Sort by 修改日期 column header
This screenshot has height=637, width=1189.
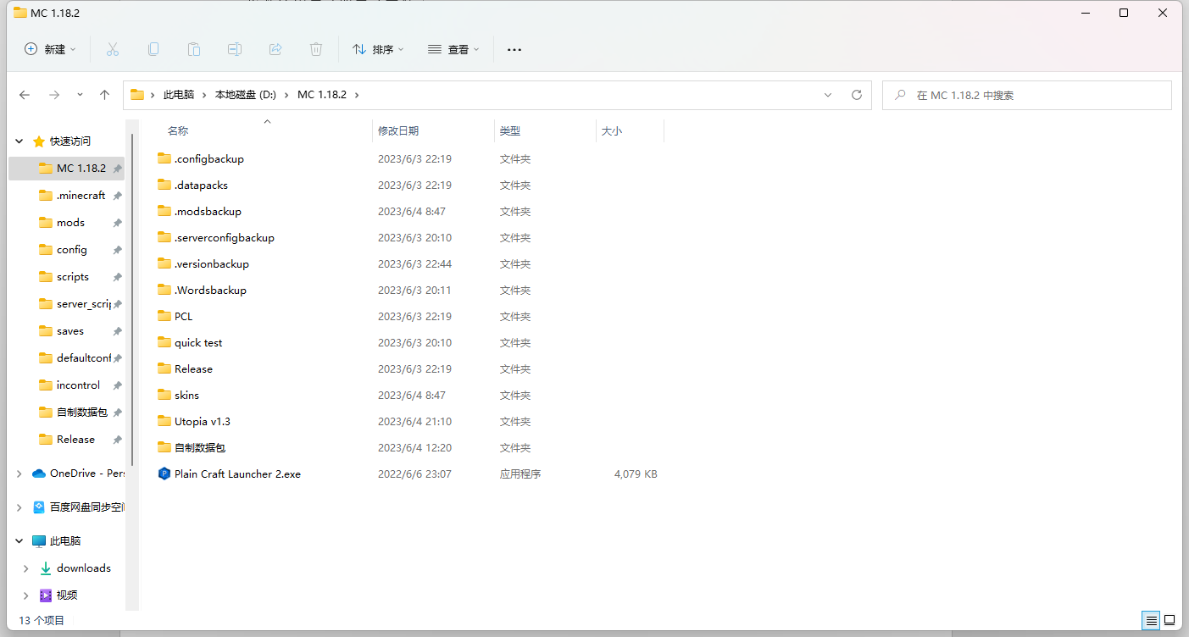(398, 131)
